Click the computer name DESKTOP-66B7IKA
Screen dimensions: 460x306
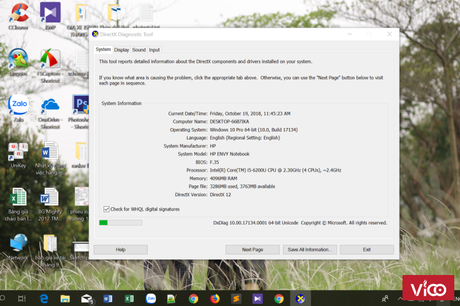click(x=229, y=122)
